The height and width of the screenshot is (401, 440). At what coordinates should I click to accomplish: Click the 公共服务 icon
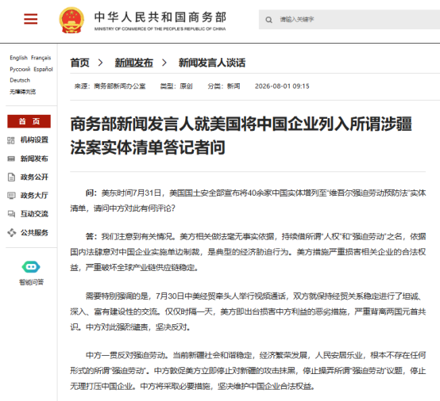click(11, 232)
